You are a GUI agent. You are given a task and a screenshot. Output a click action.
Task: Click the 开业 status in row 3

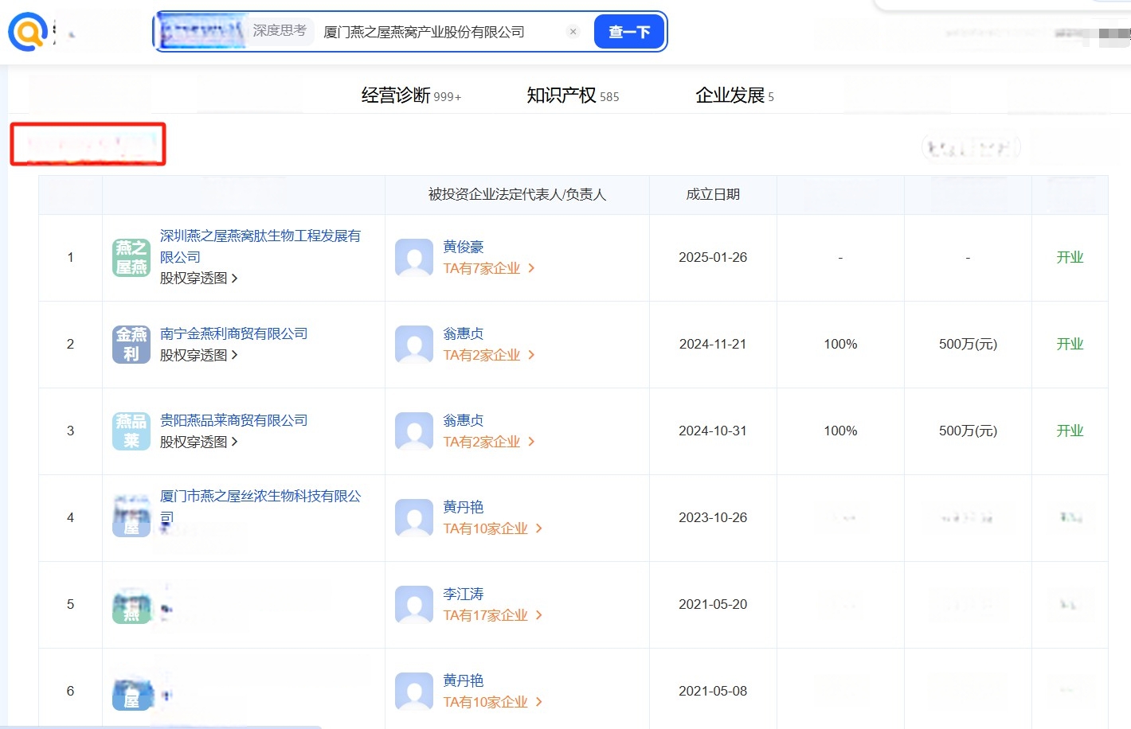1070,431
